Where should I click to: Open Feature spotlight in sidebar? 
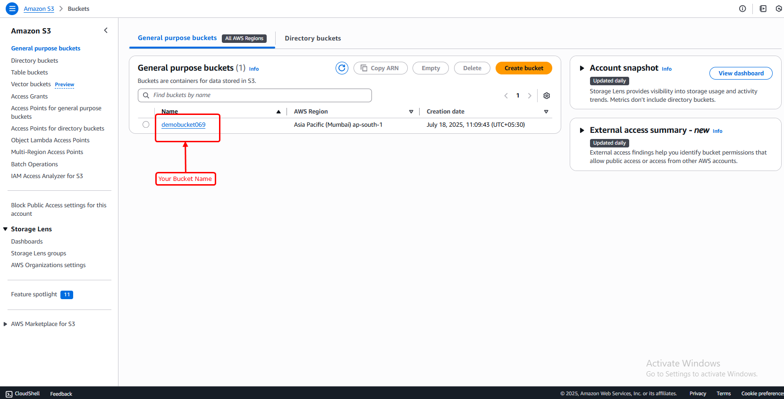tap(34, 294)
